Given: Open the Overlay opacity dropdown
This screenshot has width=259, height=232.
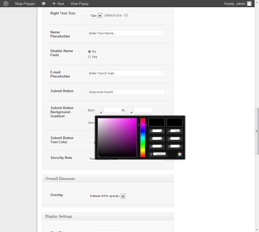Looking at the screenshot, I should click(x=107, y=196).
